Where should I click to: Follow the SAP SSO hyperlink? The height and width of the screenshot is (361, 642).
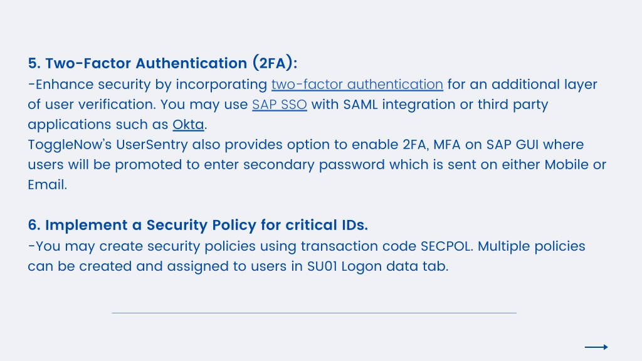[x=279, y=105]
